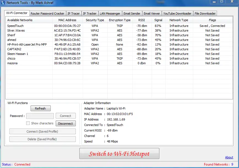Click IP address value 192.168.1.69
Image resolution: width=239 pixels, height=168 pixels.
click(x=116, y=119)
